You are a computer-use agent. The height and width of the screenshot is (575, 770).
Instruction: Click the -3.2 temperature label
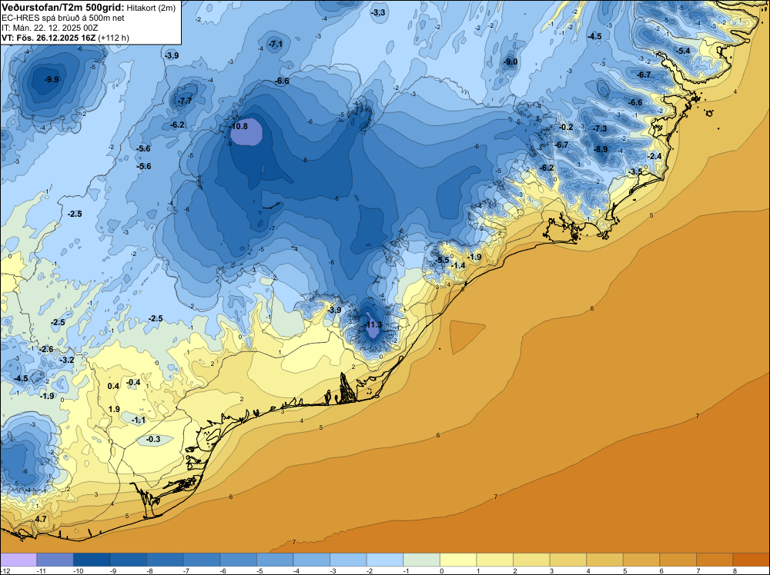pyautogui.click(x=67, y=360)
